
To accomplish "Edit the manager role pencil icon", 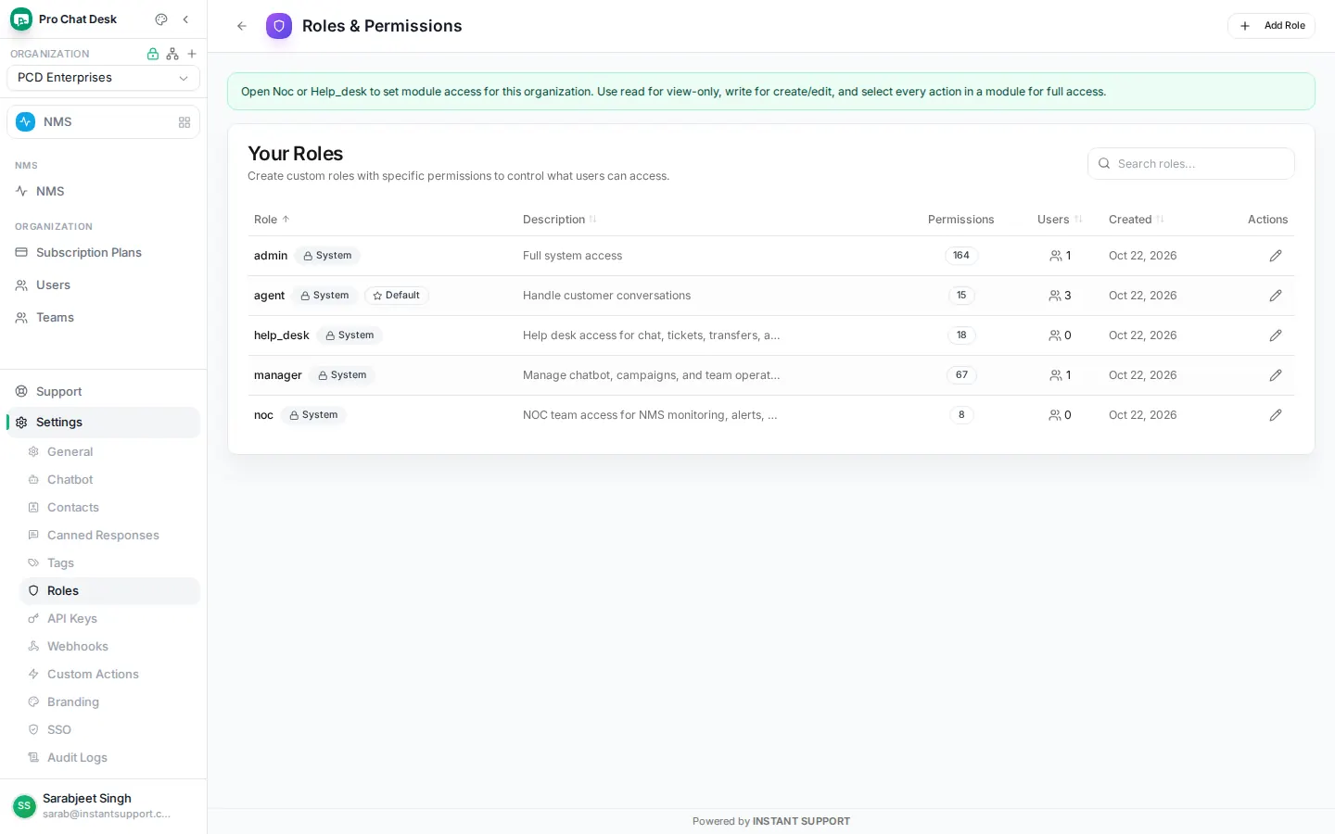I will point(1276,375).
